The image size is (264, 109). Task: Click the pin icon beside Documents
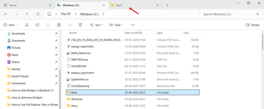coord(56,41)
